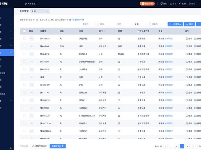Open the photo thumbnail for plate AY2911

[x=32, y=62]
